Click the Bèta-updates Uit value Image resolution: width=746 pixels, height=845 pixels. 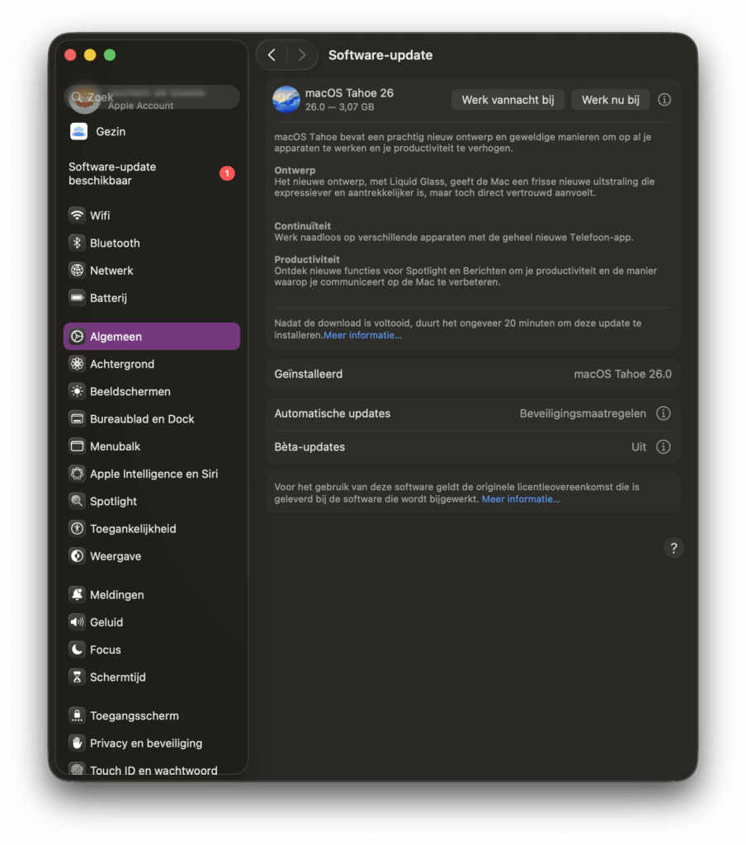click(639, 446)
